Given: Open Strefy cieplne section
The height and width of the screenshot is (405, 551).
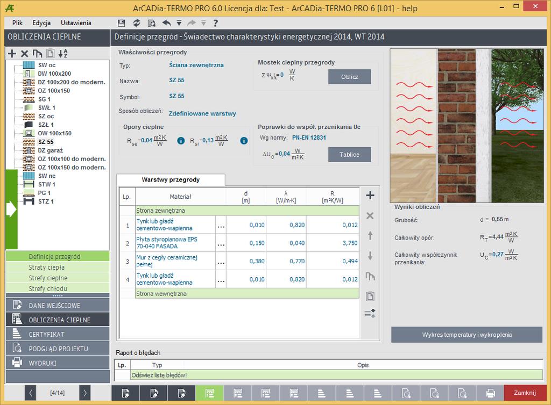Looking at the screenshot, I should [x=58, y=278].
